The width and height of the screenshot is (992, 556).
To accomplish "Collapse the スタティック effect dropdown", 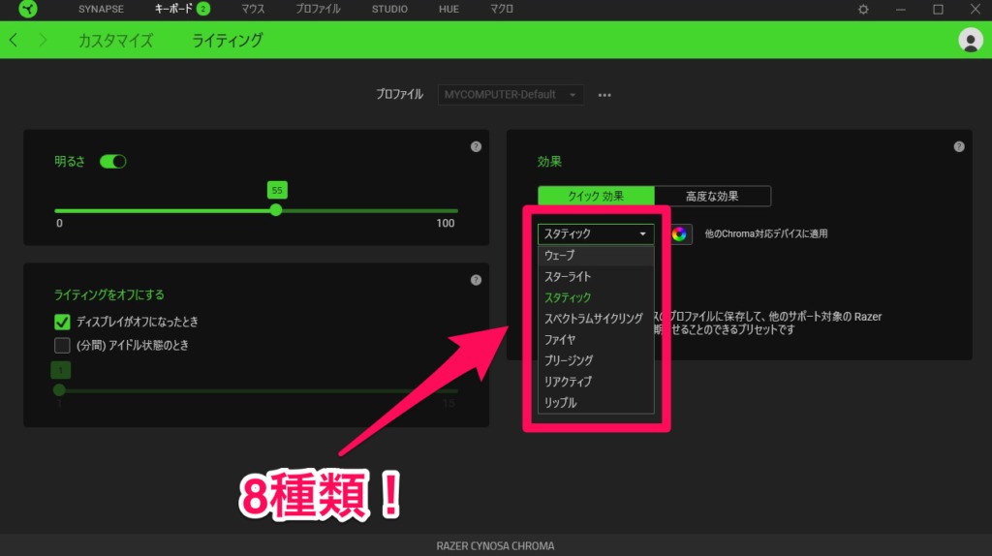I will pos(596,234).
